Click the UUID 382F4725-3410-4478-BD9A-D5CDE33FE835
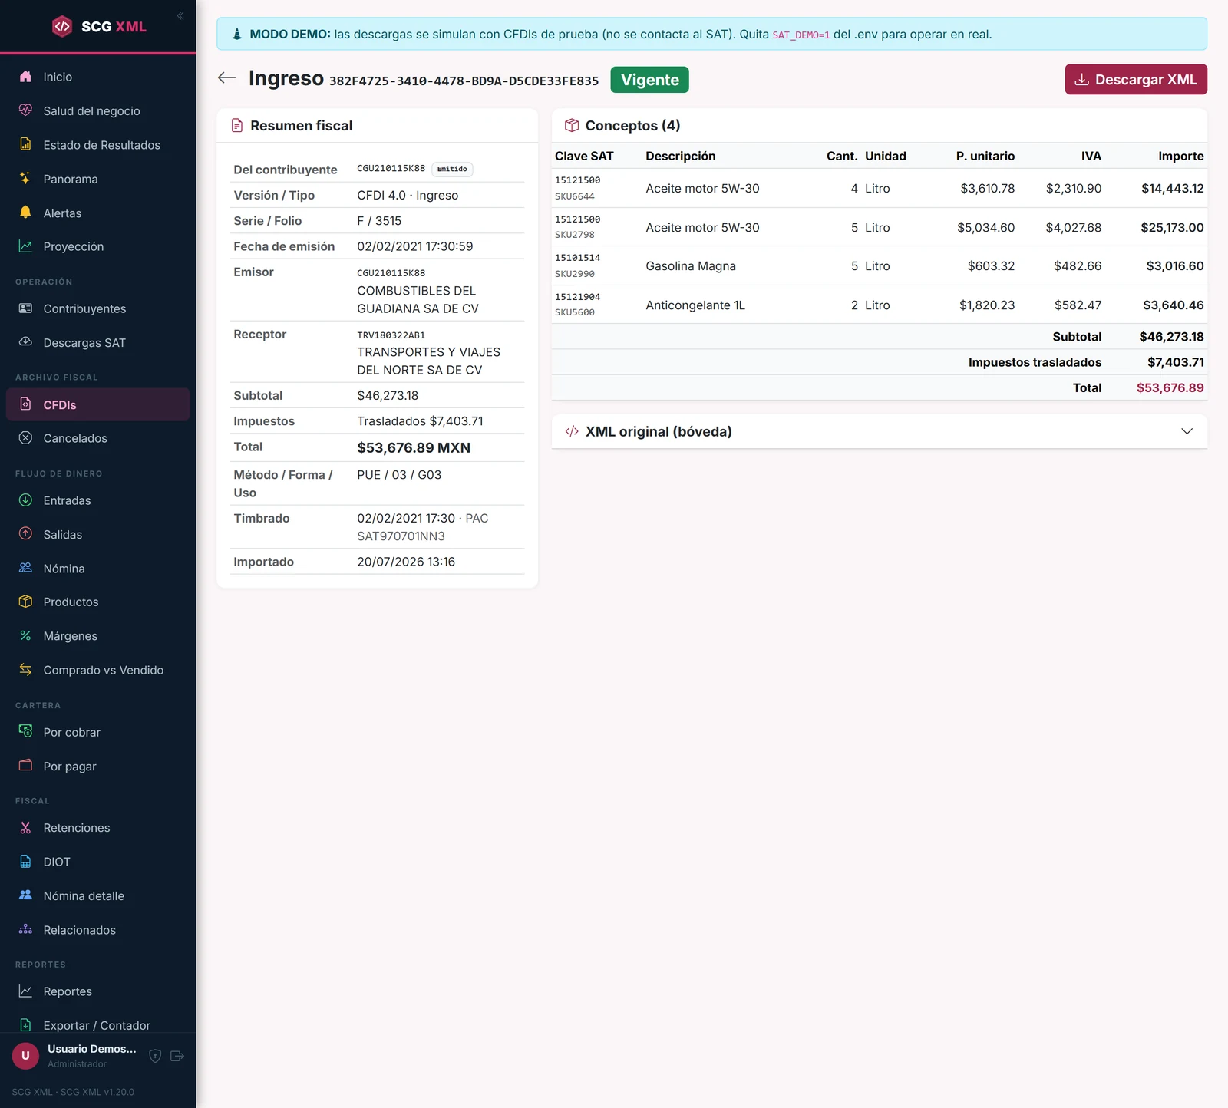Screen dimensions: 1228x1108 [x=464, y=81]
